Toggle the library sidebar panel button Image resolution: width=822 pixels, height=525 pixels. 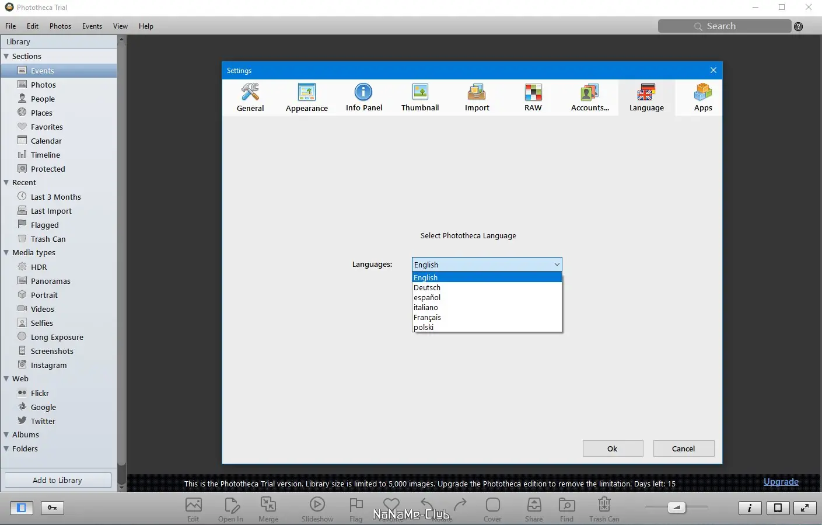22,508
